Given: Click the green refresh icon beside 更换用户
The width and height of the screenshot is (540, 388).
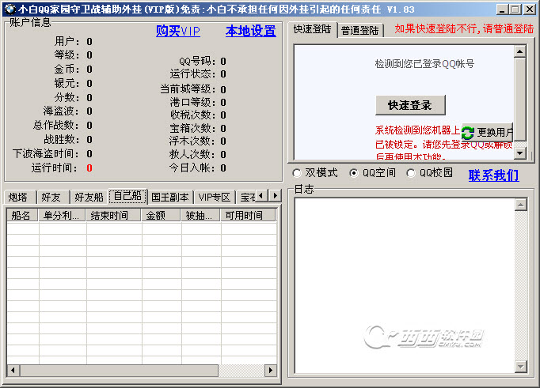Looking at the screenshot, I should point(467,133).
